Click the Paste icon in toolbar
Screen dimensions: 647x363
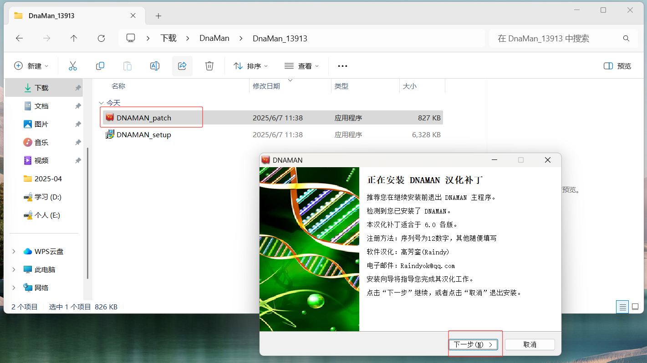pyautogui.click(x=127, y=66)
